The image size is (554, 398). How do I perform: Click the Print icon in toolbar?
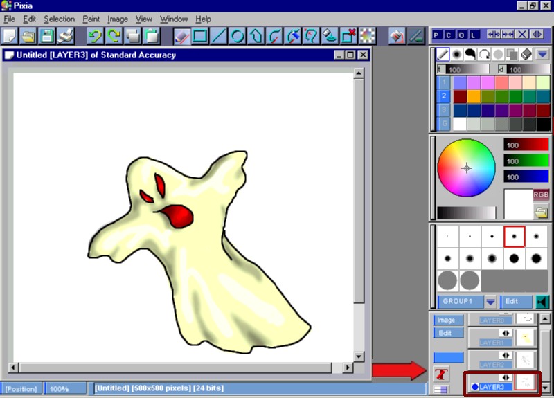(66, 35)
